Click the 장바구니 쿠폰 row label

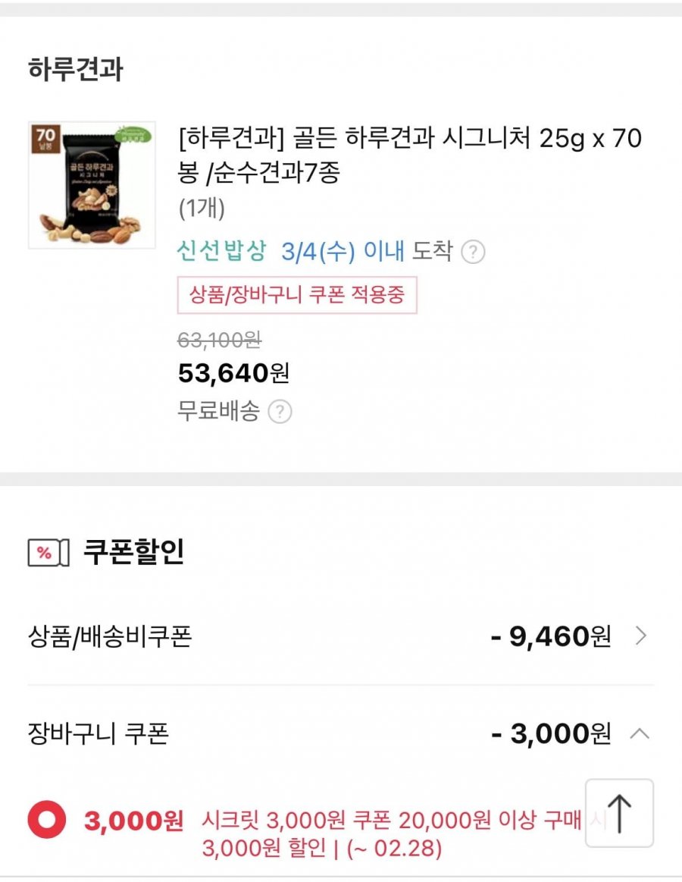pos(98,733)
